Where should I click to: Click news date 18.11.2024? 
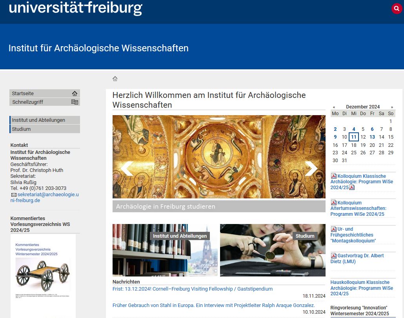click(314, 296)
